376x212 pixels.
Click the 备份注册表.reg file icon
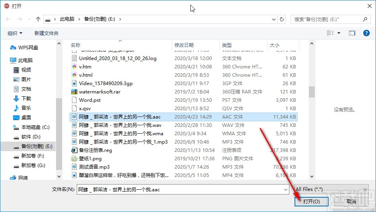[x=74, y=150]
